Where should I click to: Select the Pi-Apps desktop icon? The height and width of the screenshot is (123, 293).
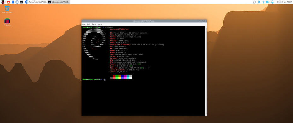pyautogui.click(x=7, y=22)
